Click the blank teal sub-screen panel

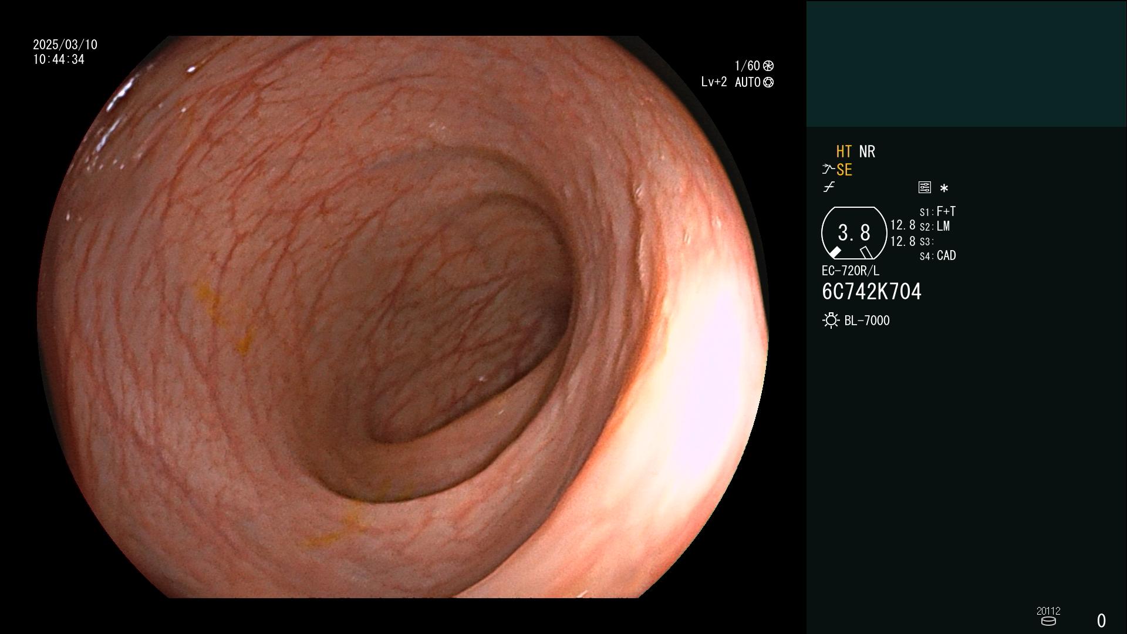tap(966, 63)
